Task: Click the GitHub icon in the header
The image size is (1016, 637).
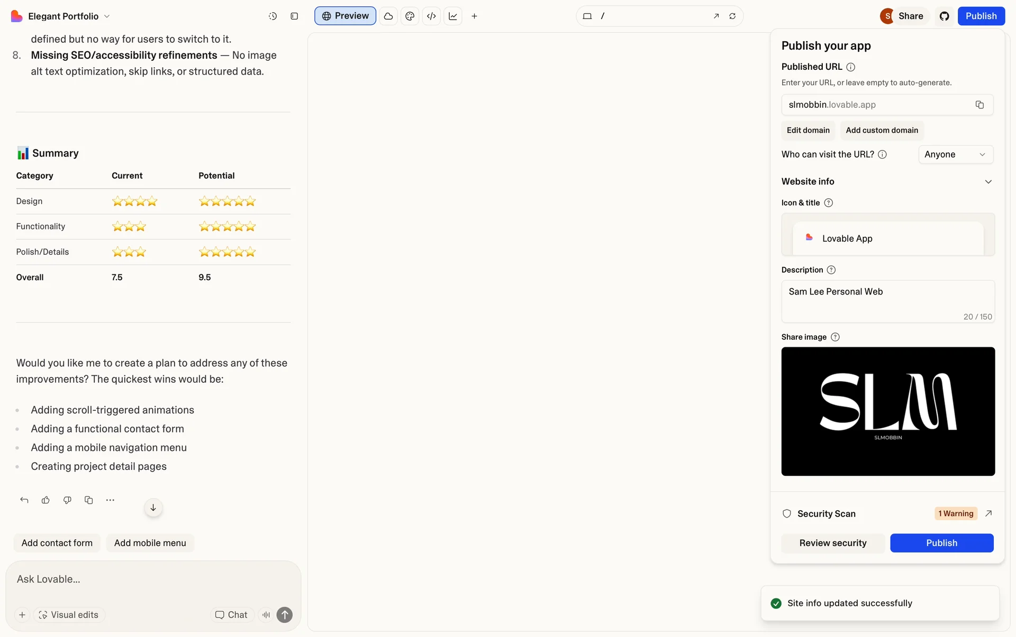Action: tap(945, 16)
